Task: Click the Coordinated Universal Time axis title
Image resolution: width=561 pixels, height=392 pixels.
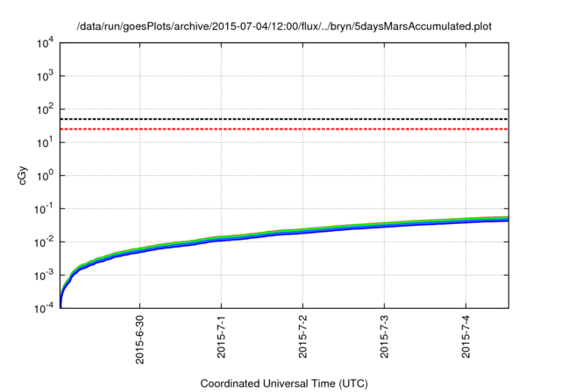Action: (x=284, y=384)
